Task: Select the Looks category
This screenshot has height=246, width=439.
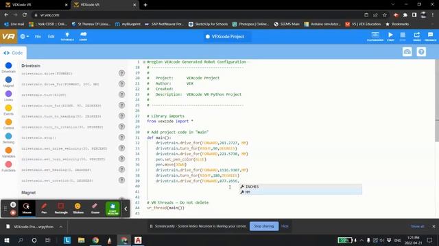Action: (x=8, y=96)
